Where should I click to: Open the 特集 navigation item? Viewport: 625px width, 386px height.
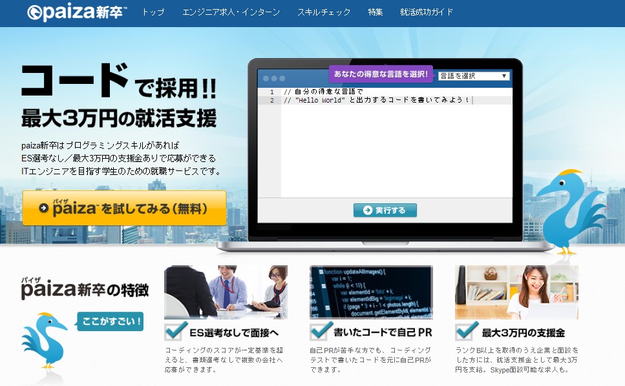[x=375, y=12]
